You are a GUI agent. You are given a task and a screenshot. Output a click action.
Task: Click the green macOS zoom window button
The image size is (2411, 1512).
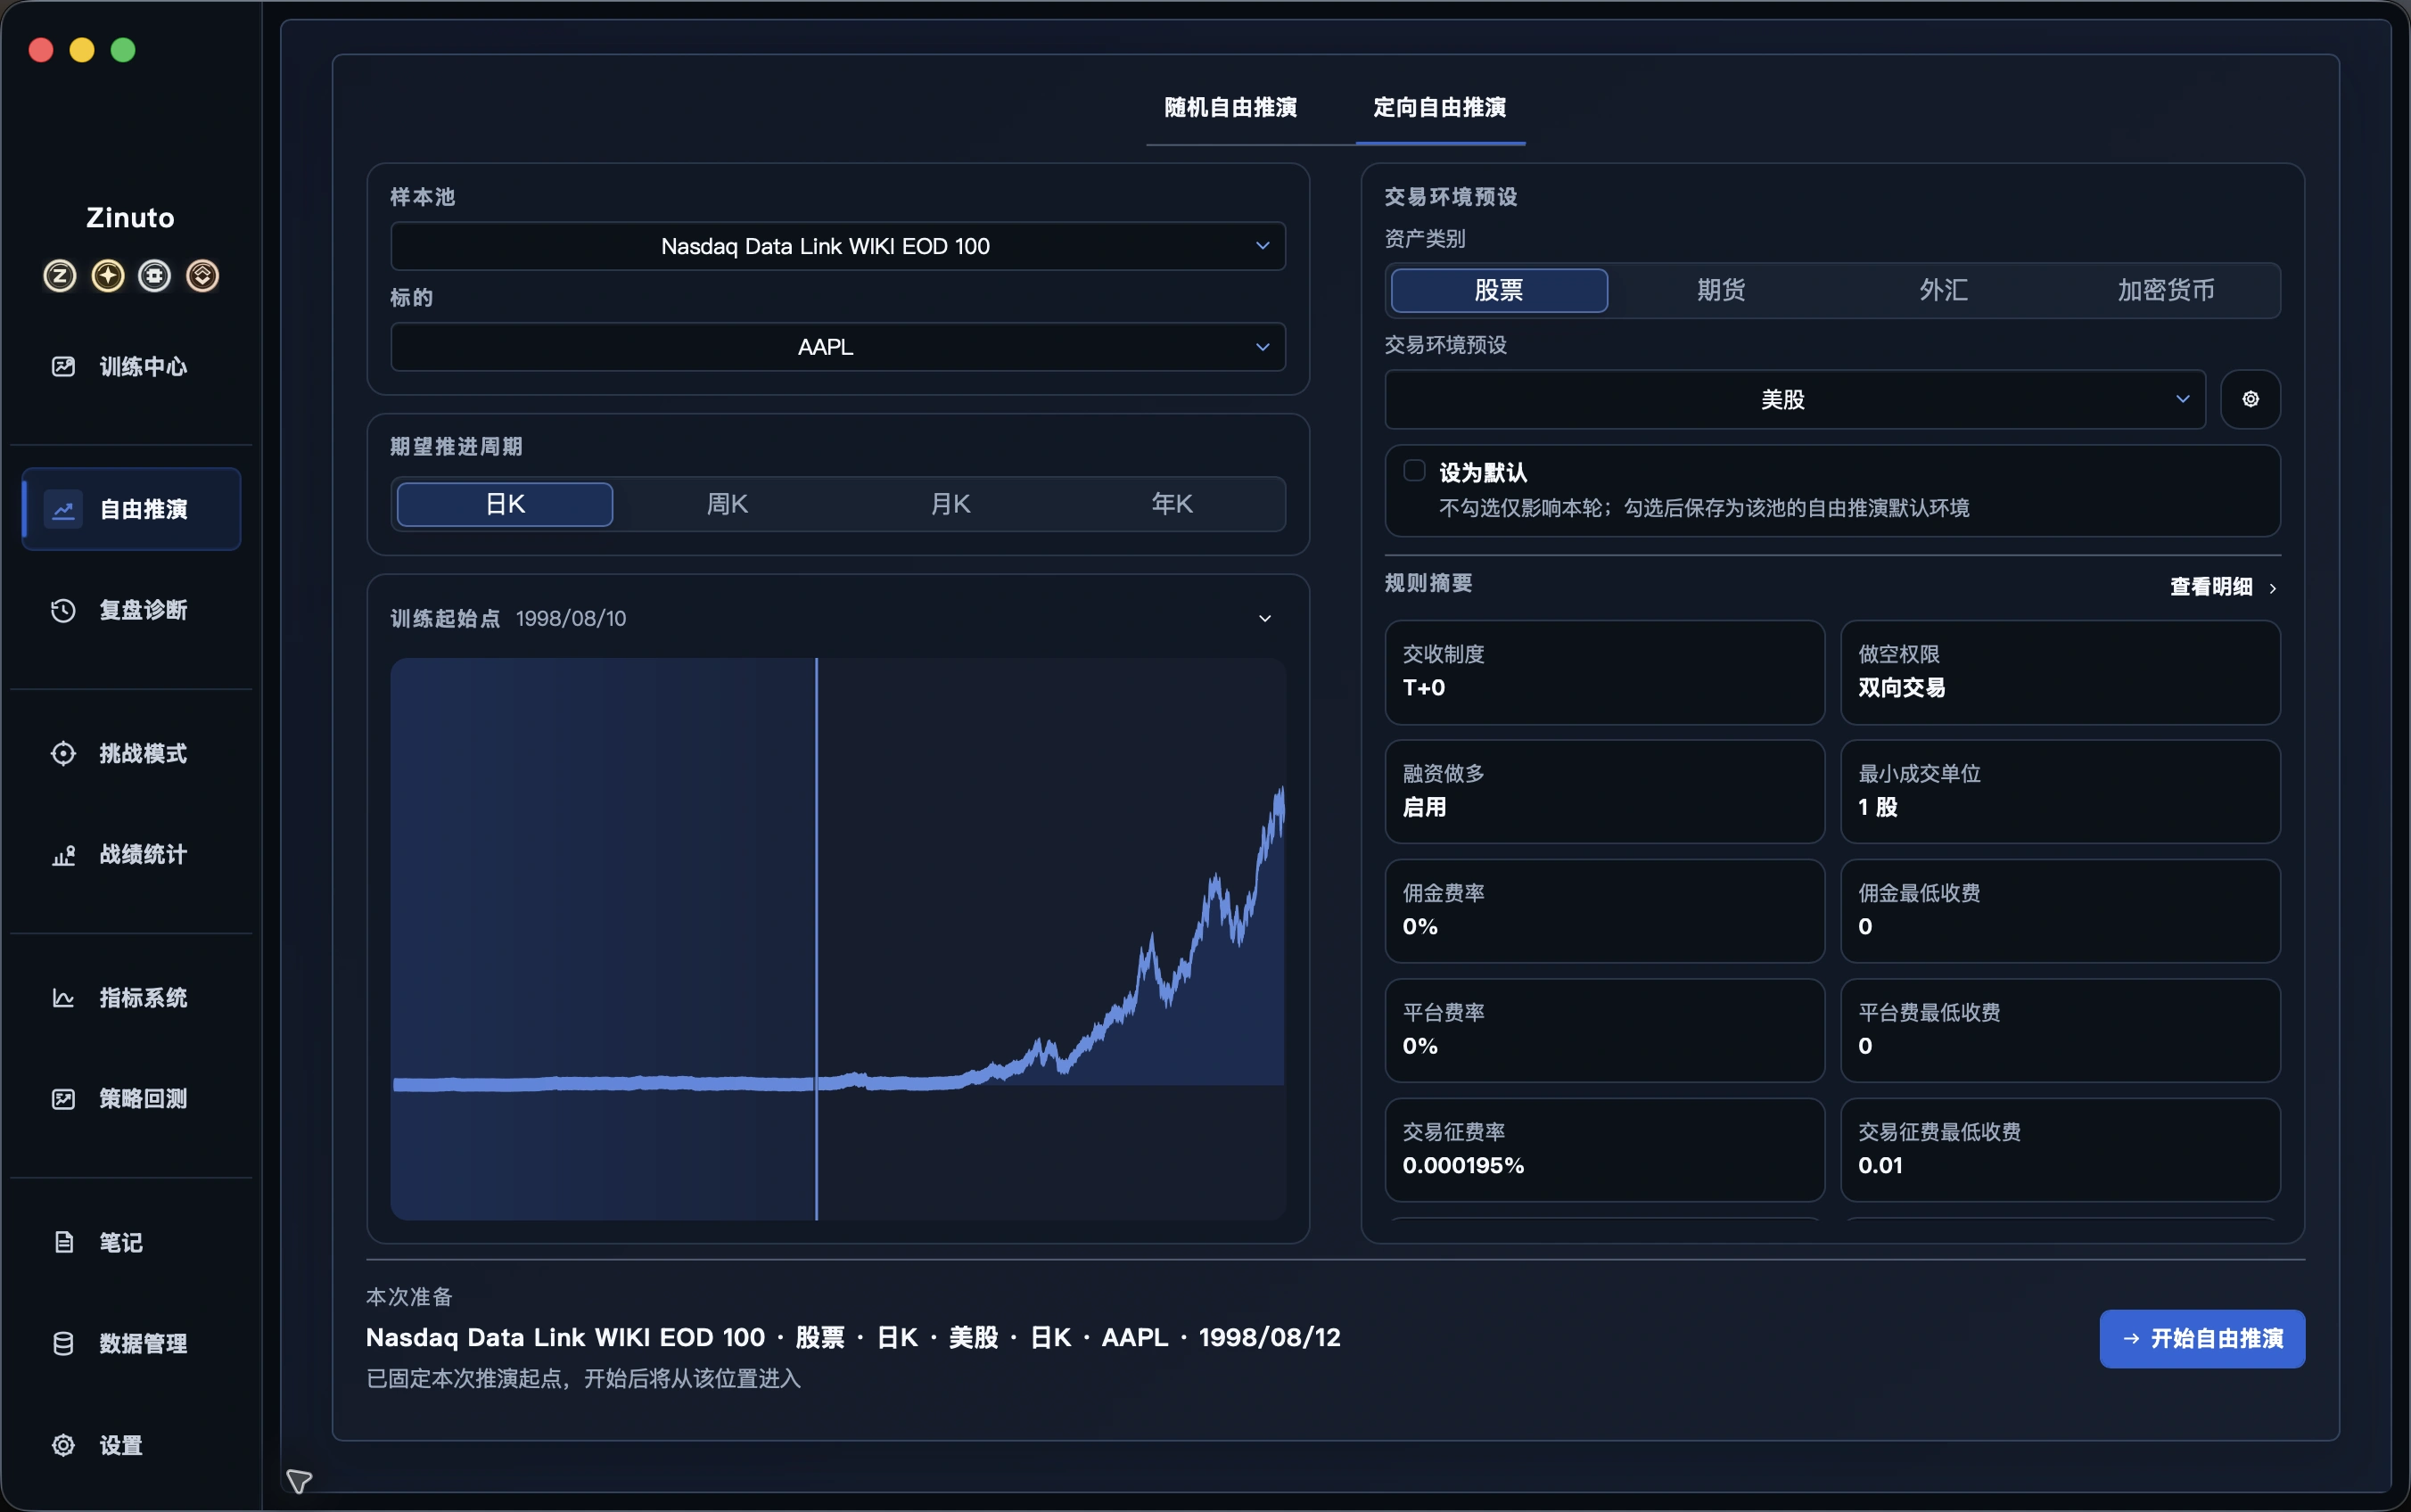[123, 50]
